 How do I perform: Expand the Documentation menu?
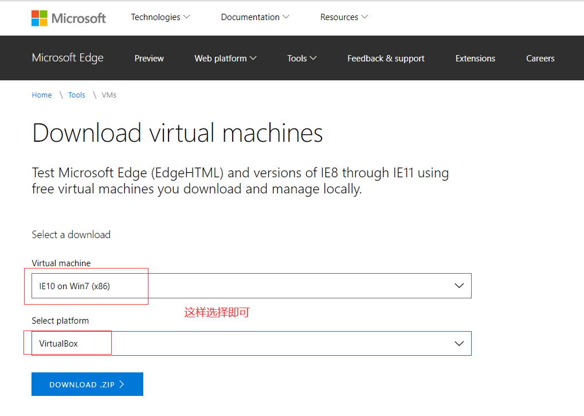[x=255, y=17]
